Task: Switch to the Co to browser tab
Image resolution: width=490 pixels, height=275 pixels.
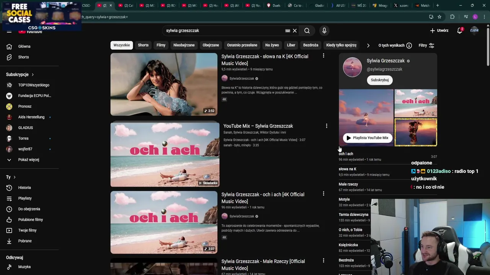Action: 296,5
